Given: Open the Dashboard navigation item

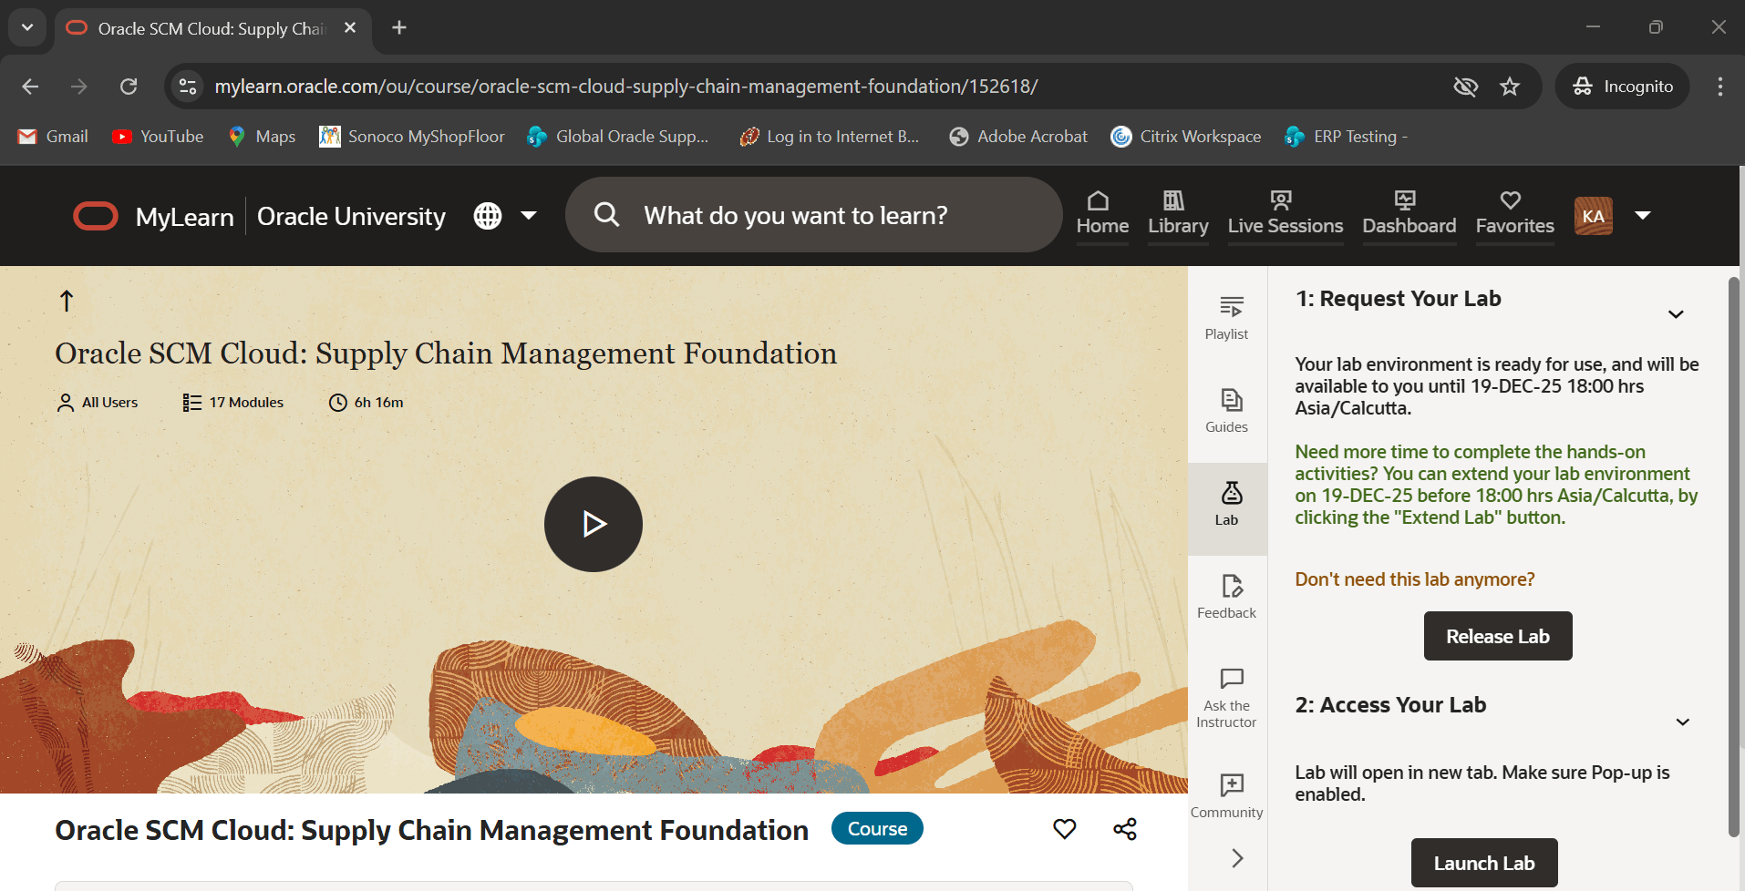Looking at the screenshot, I should point(1409,214).
